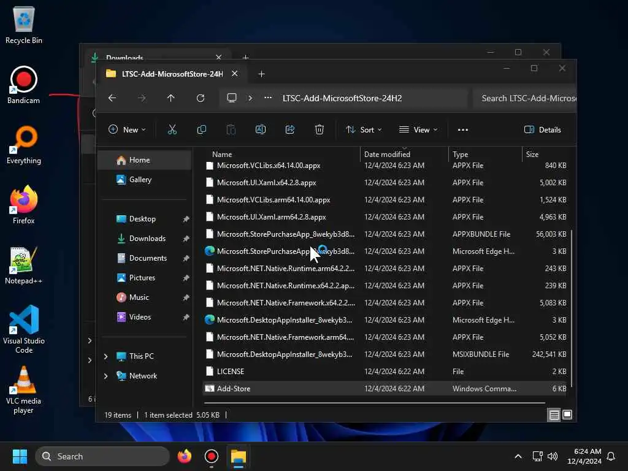Image resolution: width=628 pixels, height=471 pixels.
Task: Open Bandicam desktop shortcut
Action: click(x=24, y=85)
